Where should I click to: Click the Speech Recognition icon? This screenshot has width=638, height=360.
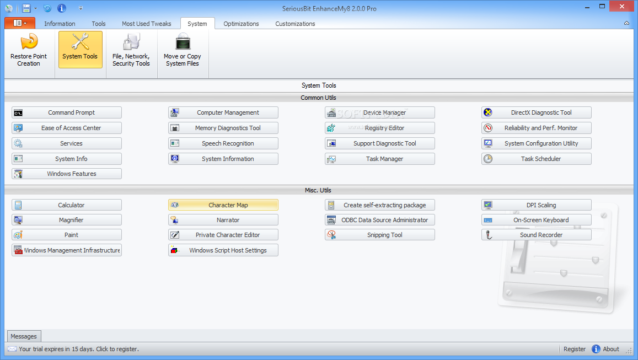pos(175,143)
